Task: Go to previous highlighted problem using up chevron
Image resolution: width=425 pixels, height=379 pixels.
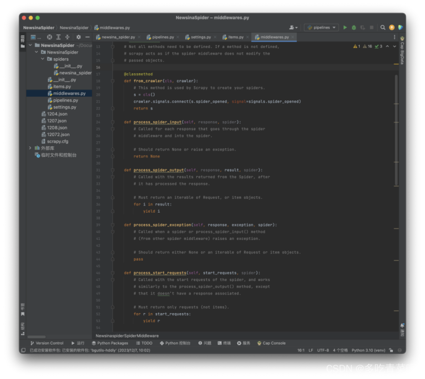Action: click(x=387, y=46)
